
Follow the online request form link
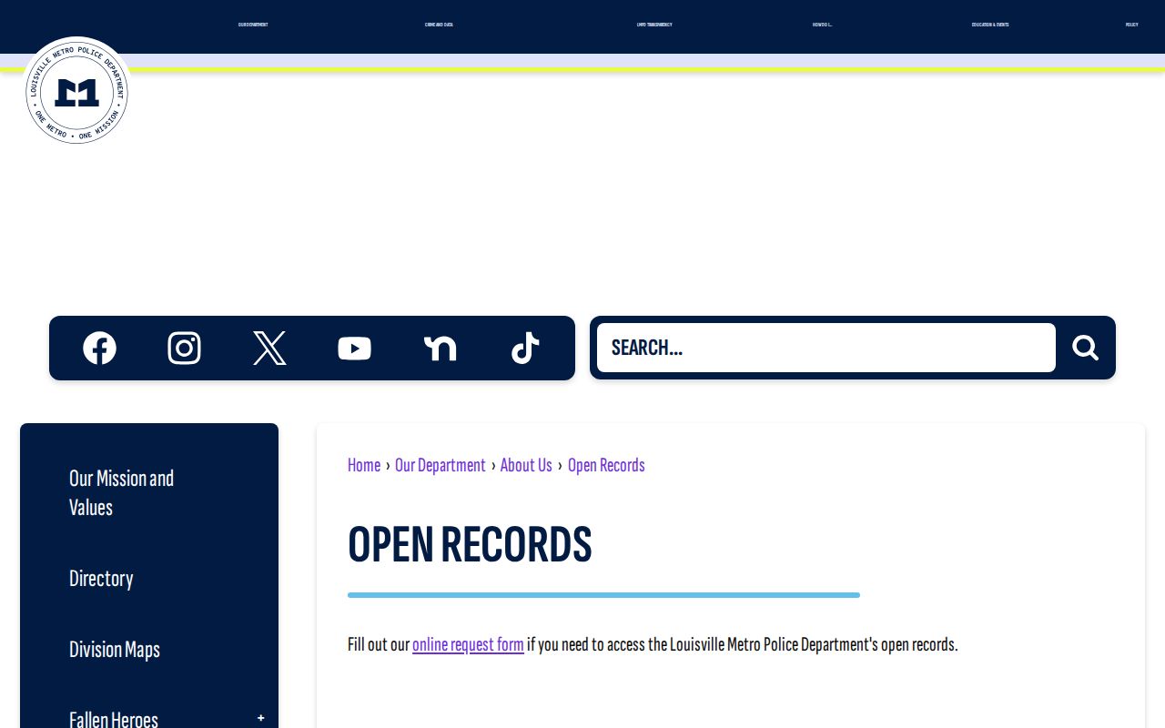(468, 644)
